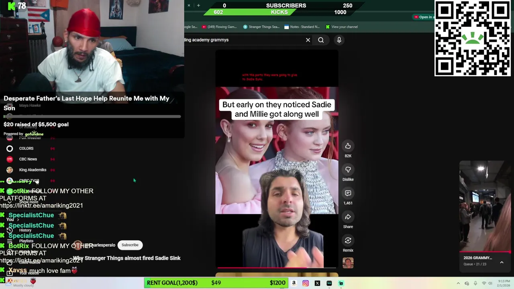Image resolution: width=514 pixels, height=289 pixels.
Task: Open the Wi-Fi network tray icon
Action: point(484,283)
